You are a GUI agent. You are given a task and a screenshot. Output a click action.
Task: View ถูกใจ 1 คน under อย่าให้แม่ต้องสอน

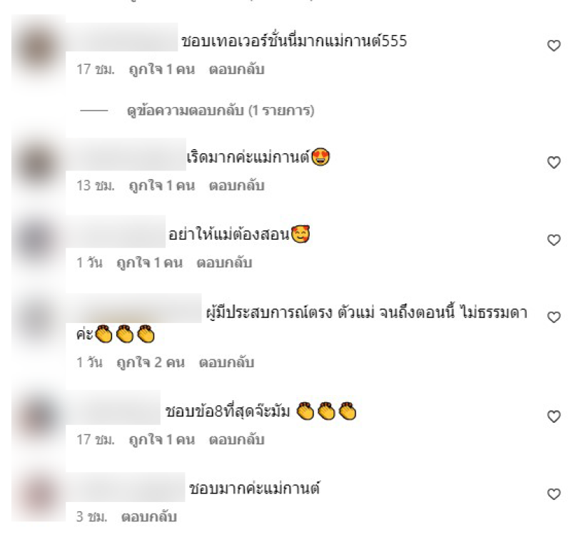[149, 262]
